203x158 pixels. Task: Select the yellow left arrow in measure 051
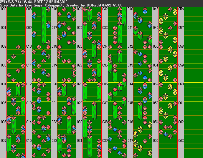click(x=161, y=73)
